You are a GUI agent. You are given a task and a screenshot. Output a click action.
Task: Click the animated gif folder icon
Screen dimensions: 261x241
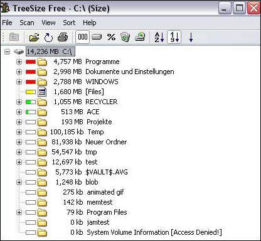(42, 192)
